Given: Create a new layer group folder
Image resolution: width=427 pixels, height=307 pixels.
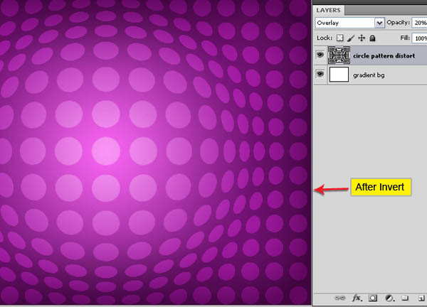Looking at the screenshot, I should coord(405,298).
